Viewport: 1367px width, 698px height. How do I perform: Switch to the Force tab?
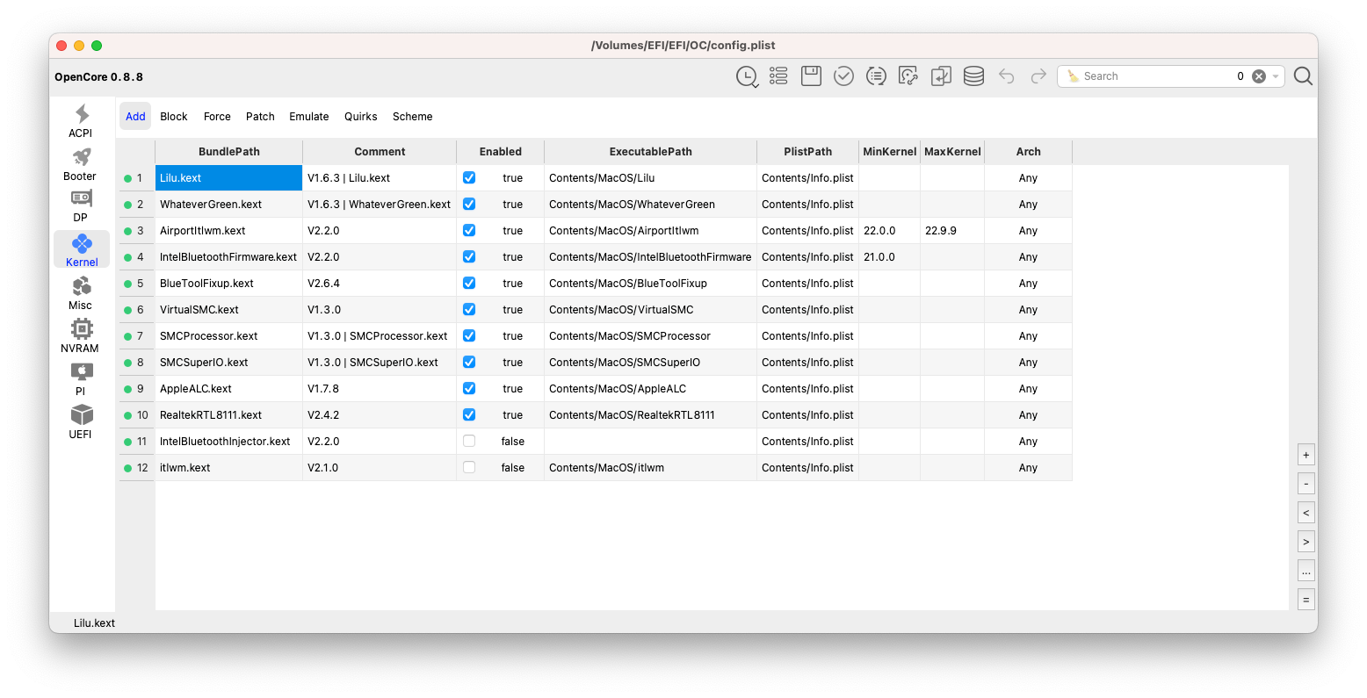point(217,116)
